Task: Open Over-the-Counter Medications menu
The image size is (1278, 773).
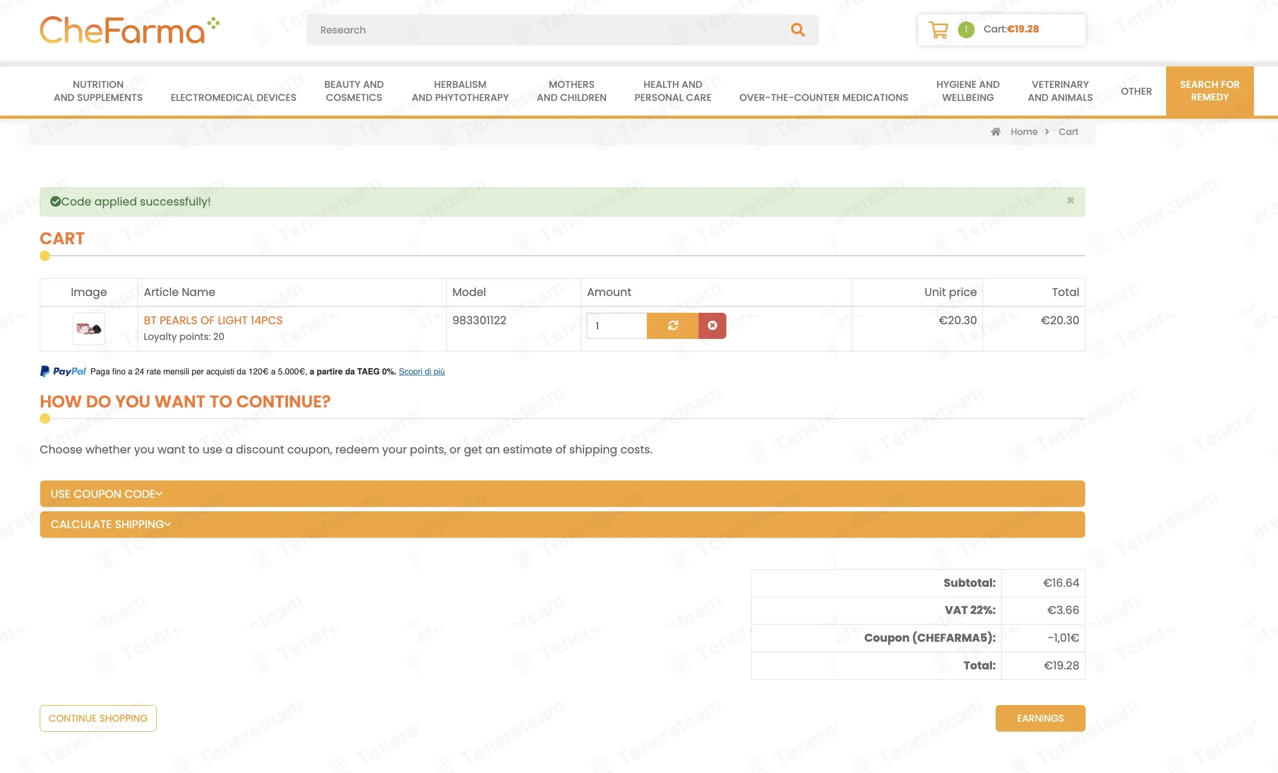Action: 824,98
